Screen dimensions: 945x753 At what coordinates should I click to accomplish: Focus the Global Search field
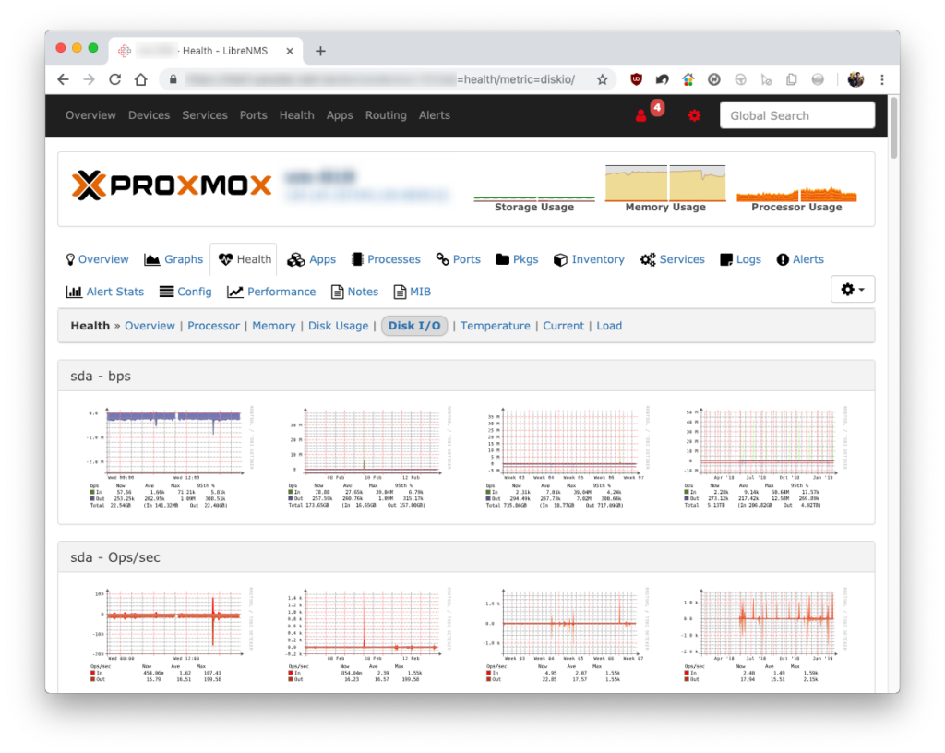tap(796, 115)
